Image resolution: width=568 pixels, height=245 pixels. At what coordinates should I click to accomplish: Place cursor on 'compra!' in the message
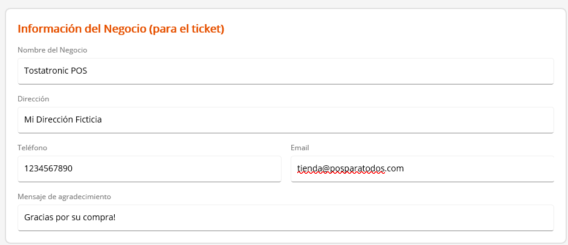coord(100,217)
